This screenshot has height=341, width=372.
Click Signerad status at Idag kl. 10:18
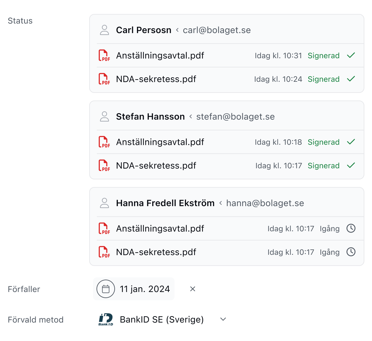point(324,142)
